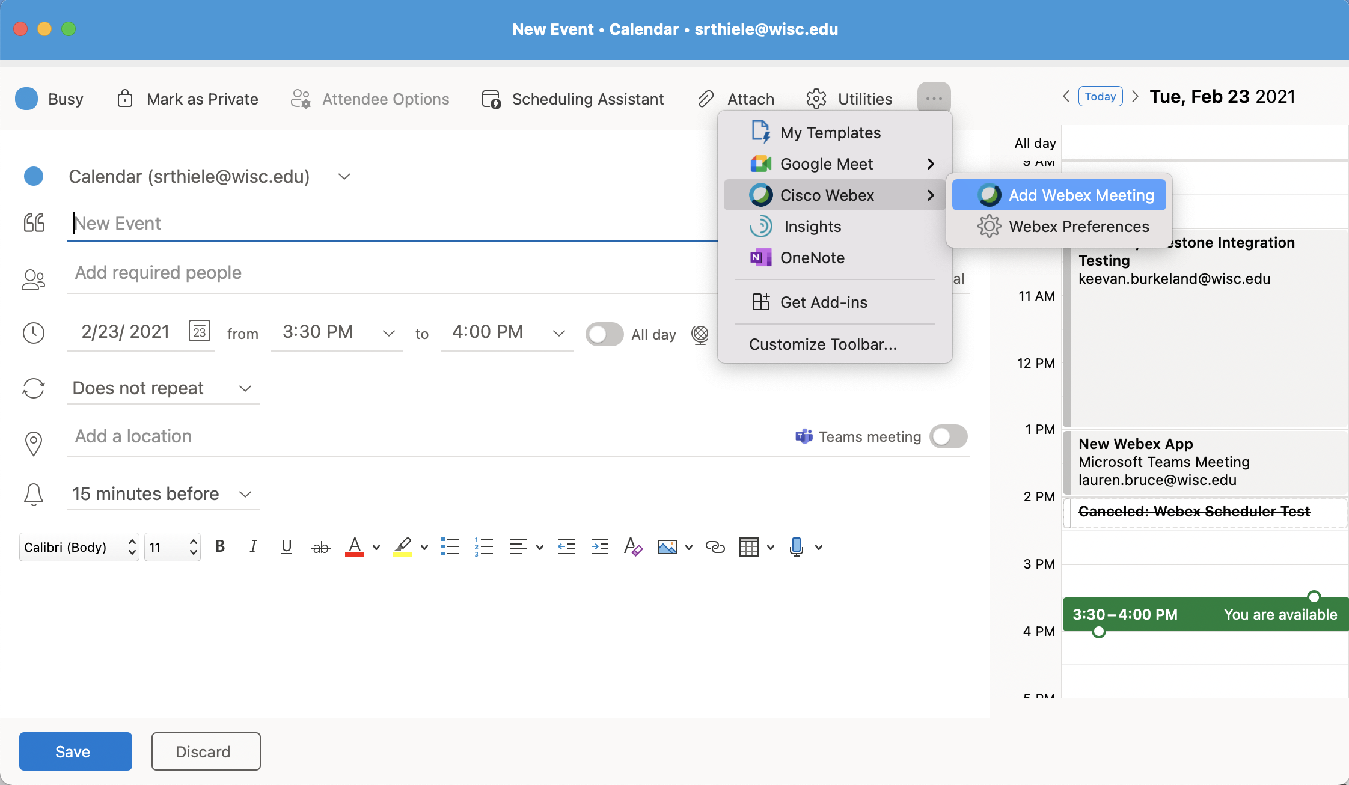Open Scheduling Assistant

pyautogui.click(x=573, y=99)
